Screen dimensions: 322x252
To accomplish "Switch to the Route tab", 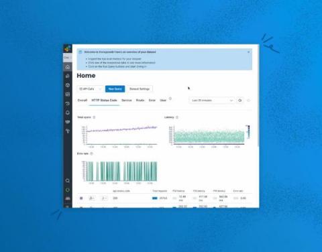I will point(140,101).
